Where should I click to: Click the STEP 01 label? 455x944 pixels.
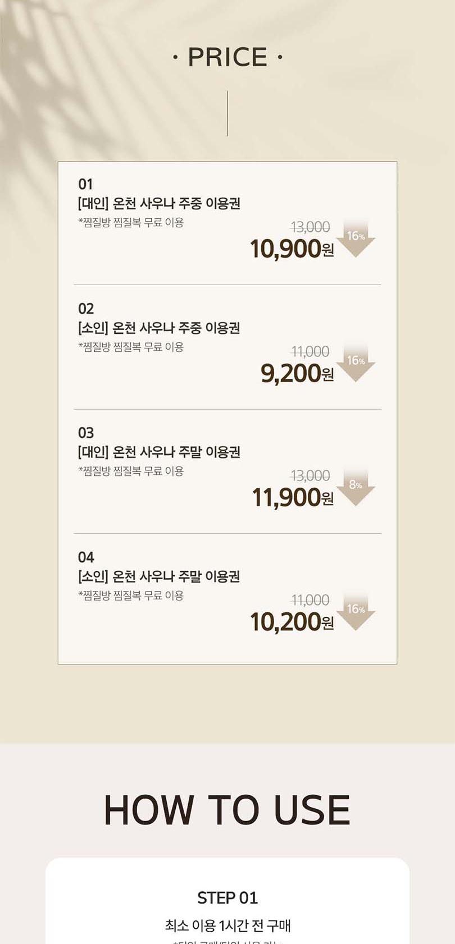point(228,898)
